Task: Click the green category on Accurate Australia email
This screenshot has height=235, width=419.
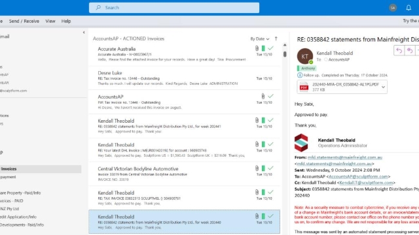Action: click(x=263, y=48)
